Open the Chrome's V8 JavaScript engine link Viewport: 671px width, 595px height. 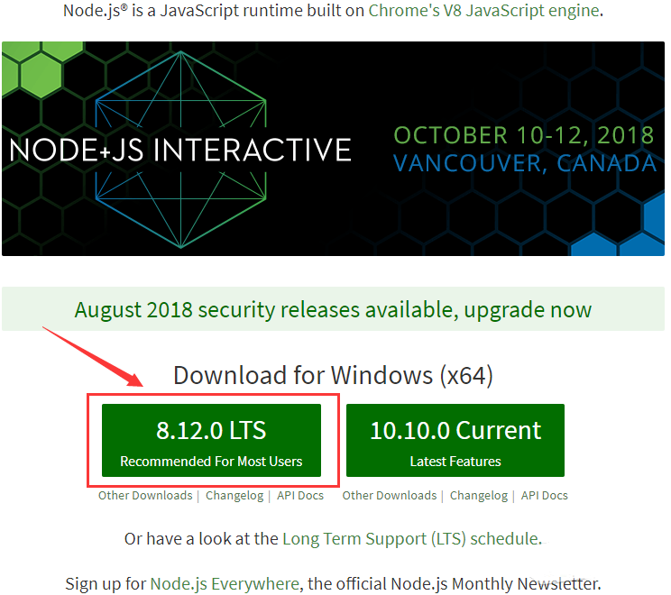point(483,11)
